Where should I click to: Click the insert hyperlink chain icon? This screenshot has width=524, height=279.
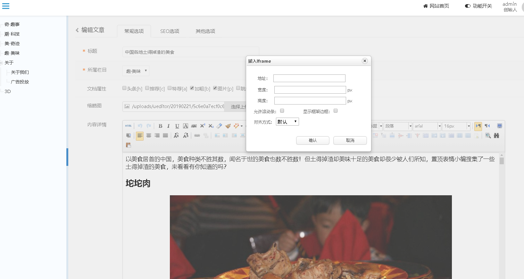coord(197,136)
